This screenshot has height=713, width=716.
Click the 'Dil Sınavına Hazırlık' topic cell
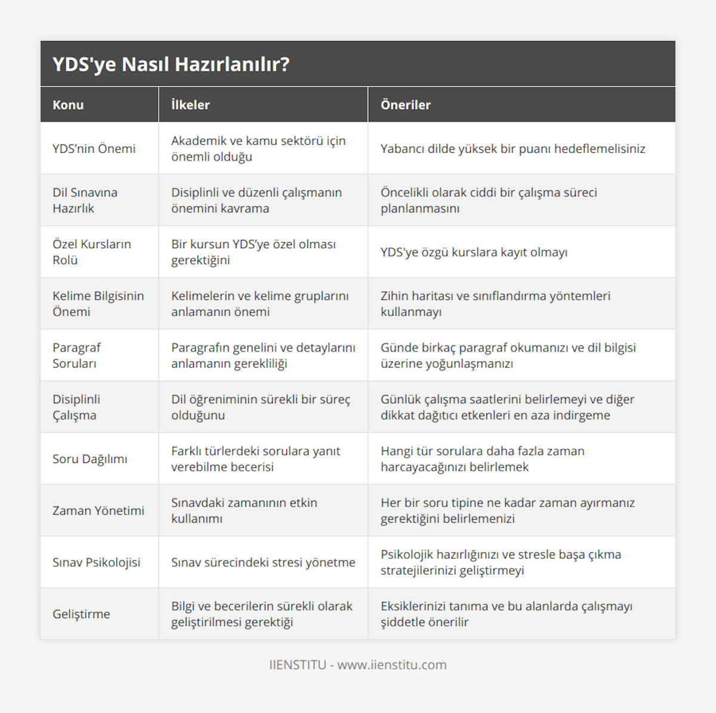click(x=85, y=200)
